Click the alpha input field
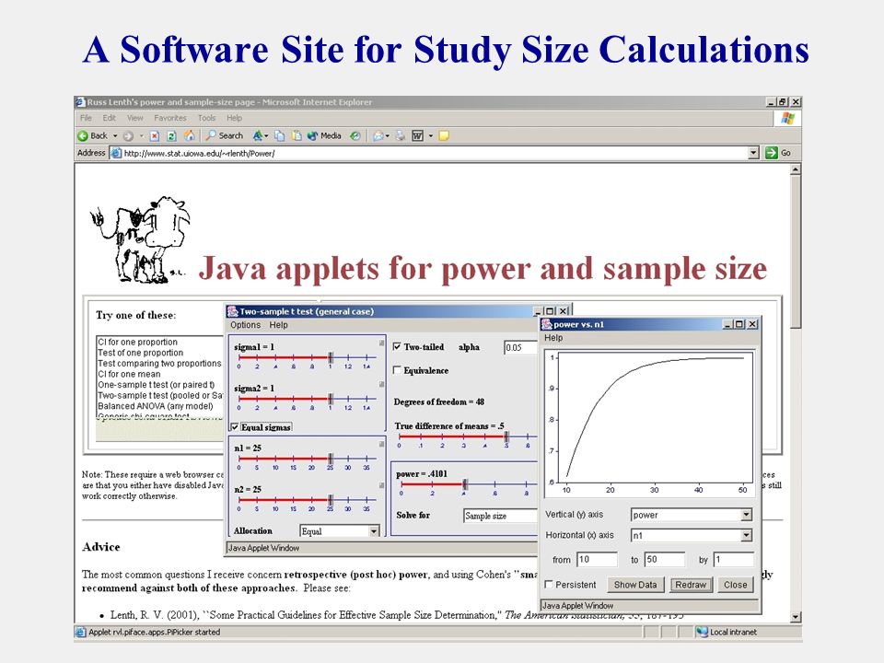884x663 pixels. (x=521, y=347)
